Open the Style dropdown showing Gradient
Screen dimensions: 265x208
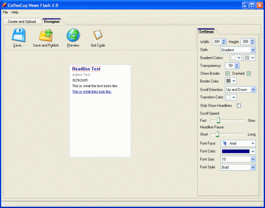tap(238, 50)
